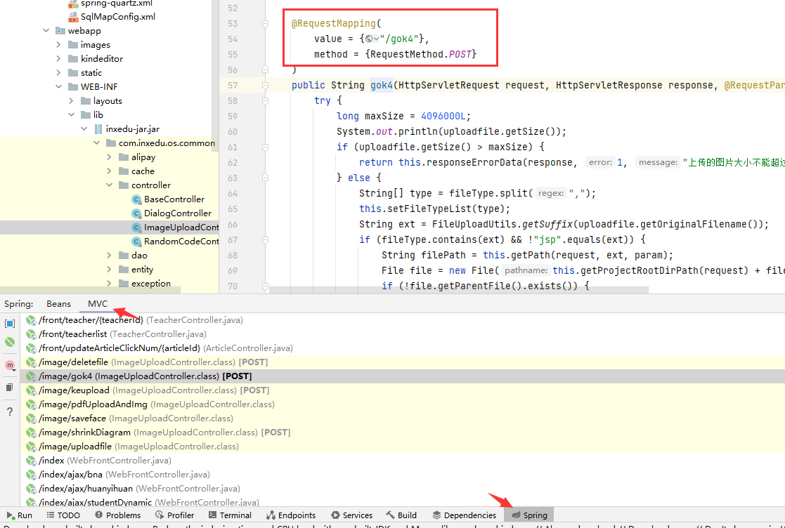
Task: Open the pink 'm' request method filter
Action: (x=10, y=365)
